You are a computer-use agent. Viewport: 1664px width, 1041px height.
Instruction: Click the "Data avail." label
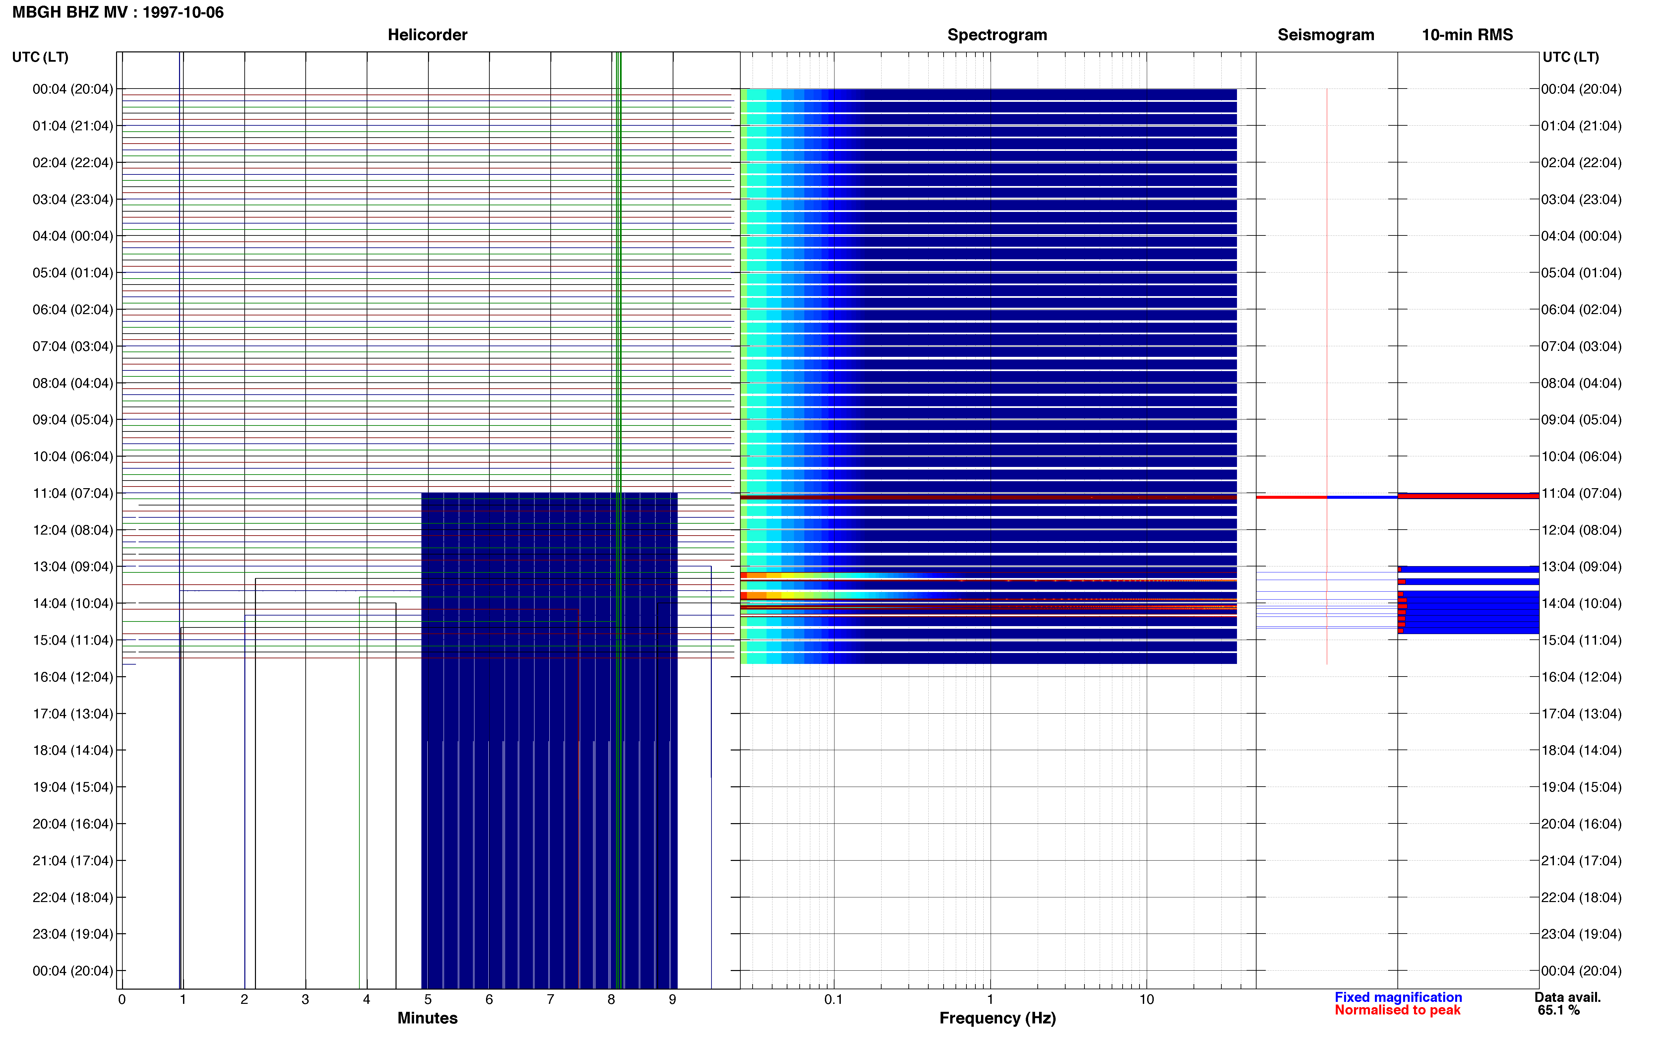1568,997
